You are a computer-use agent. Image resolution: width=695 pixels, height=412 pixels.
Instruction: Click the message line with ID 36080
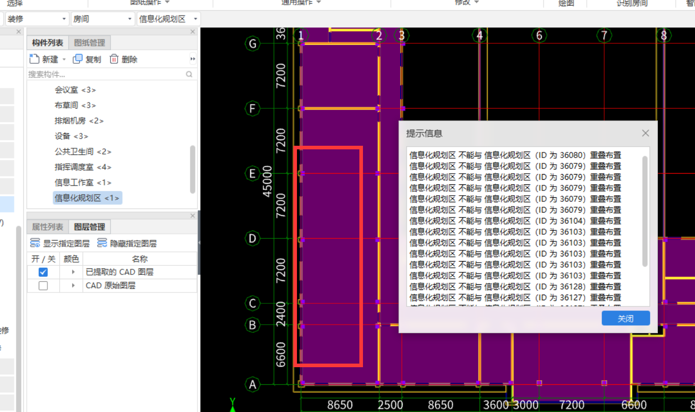coord(515,155)
